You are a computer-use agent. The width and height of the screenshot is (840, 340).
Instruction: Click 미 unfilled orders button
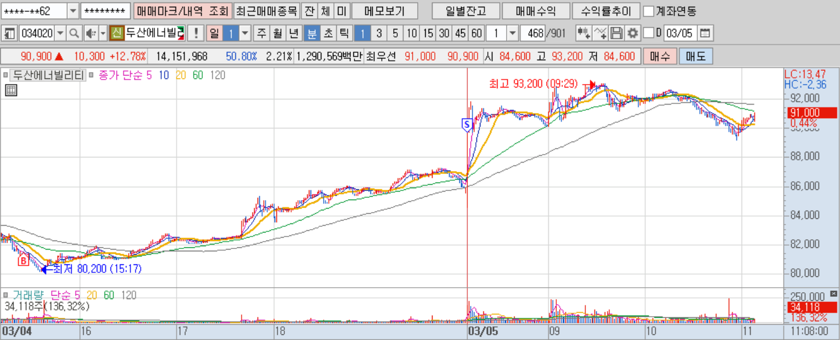[x=341, y=11]
